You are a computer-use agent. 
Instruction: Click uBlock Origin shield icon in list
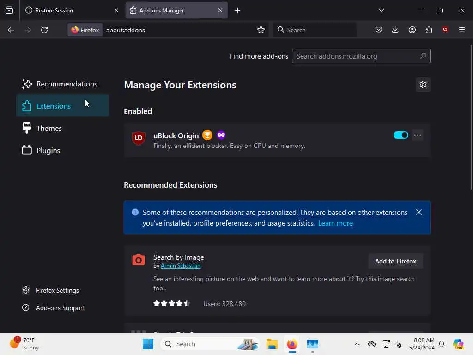pos(139,138)
